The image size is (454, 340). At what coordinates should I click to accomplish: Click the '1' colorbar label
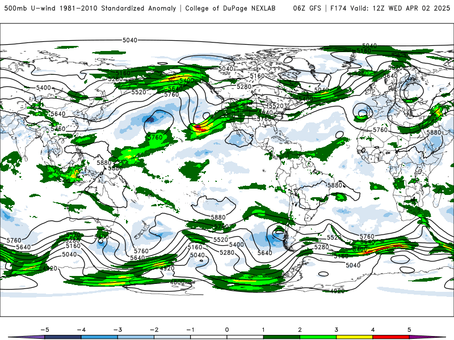(x=263, y=330)
